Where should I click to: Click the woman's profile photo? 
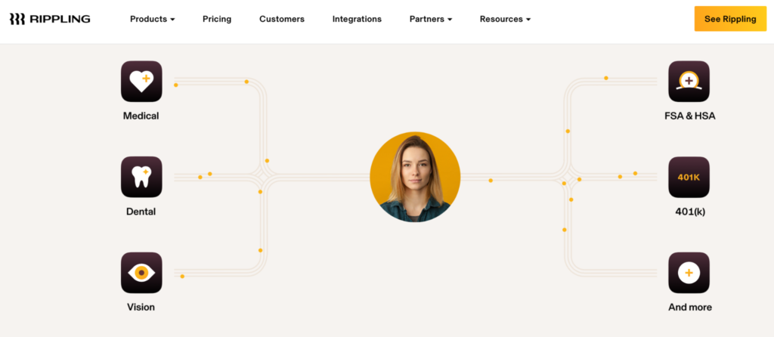(415, 177)
